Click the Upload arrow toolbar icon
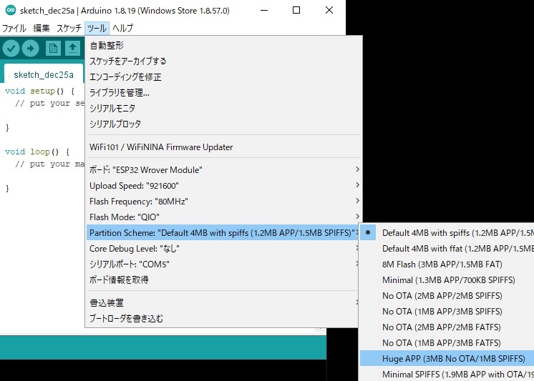Viewport: 534px width, 381px height. tap(31, 49)
